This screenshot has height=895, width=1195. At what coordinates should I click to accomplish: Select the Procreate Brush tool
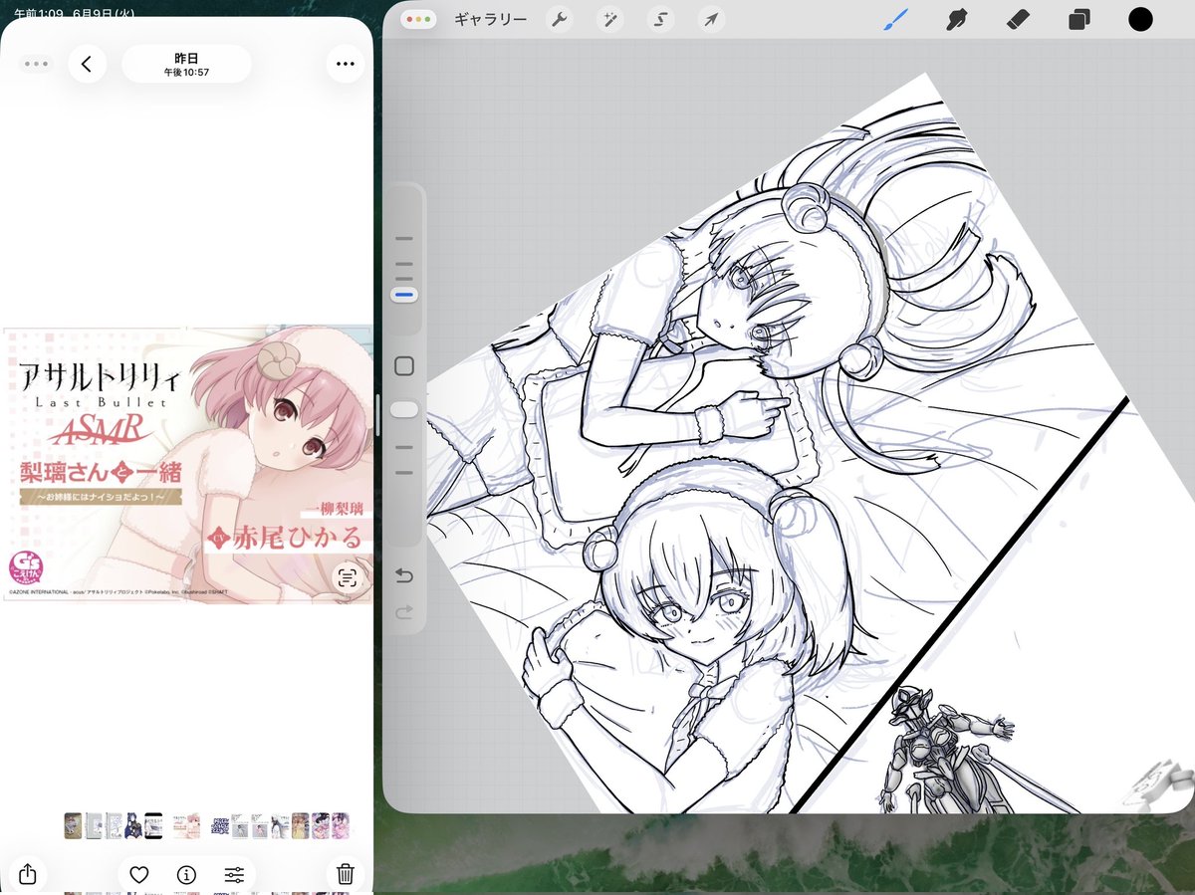(896, 19)
